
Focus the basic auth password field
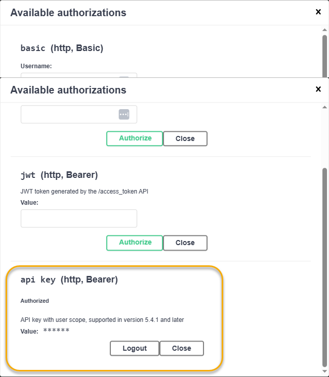pyautogui.click(x=68, y=115)
